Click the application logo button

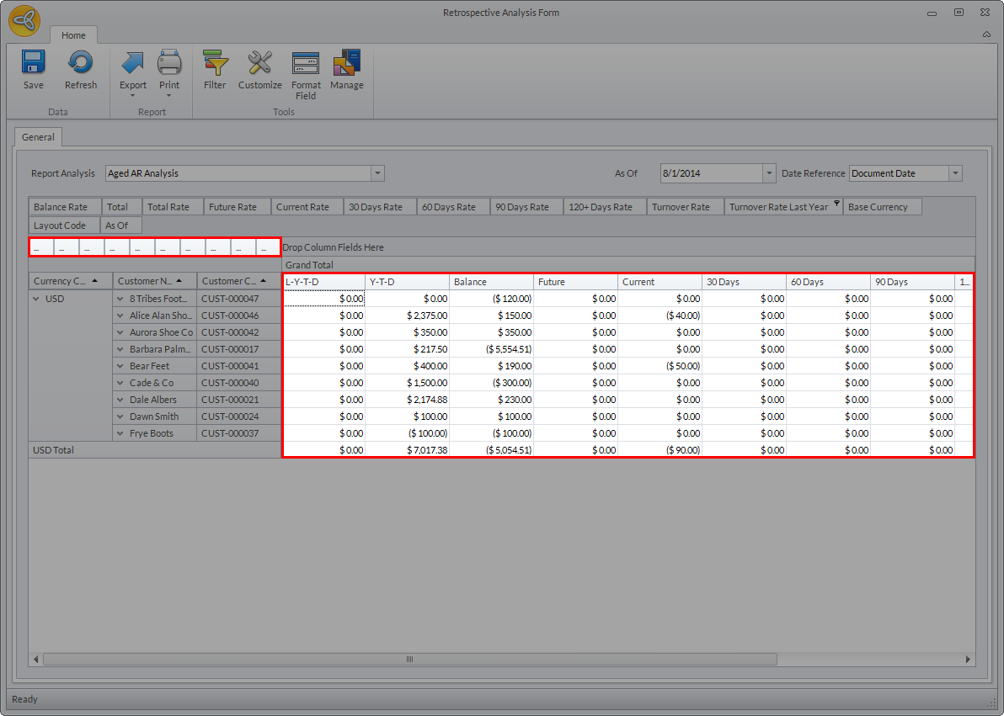(x=24, y=21)
